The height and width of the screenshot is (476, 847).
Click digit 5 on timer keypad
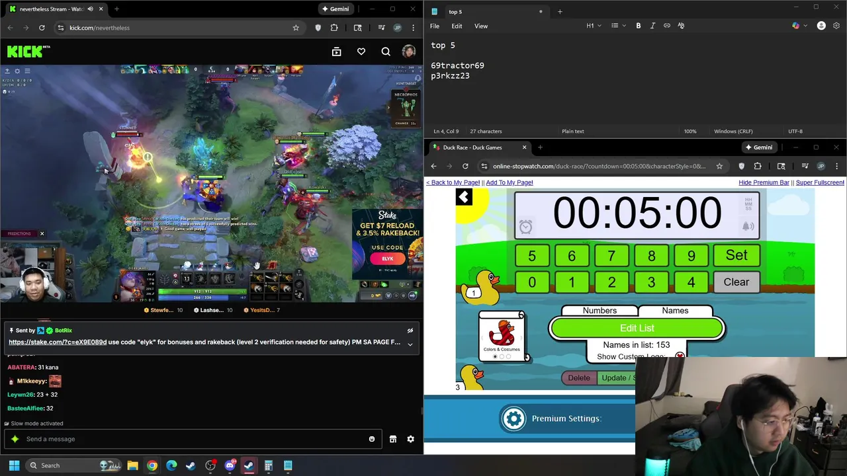tap(532, 256)
